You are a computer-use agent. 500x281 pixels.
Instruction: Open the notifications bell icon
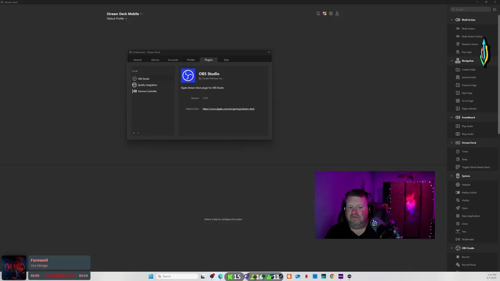(x=318, y=14)
